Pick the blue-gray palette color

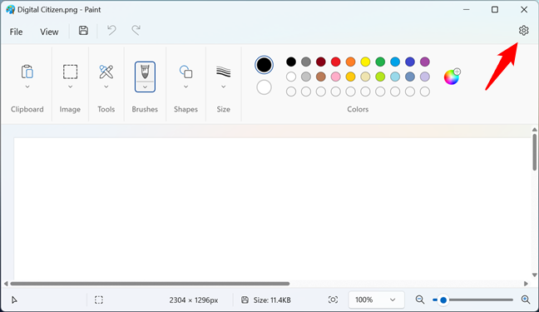[x=410, y=77]
